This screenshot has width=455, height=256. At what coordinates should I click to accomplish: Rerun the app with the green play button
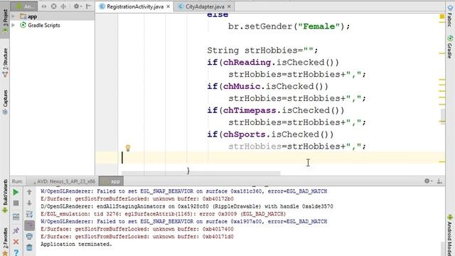tap(16, 192)
